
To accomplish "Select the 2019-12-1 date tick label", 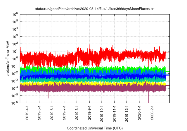I will tap(127, 113).
